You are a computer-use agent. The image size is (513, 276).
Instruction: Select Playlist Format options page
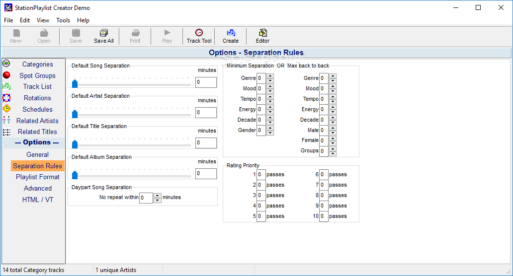(37, 177)
